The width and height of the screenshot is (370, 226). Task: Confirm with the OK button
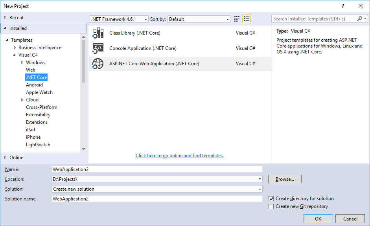[318, 219]
